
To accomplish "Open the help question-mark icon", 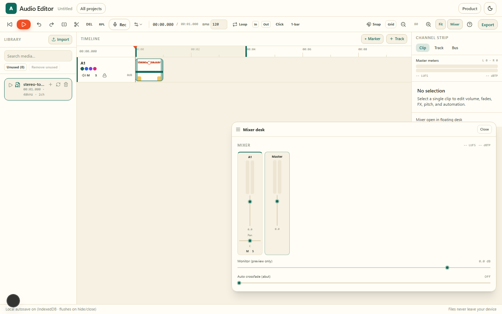I will pyautogui.click(x=470, y=24).
